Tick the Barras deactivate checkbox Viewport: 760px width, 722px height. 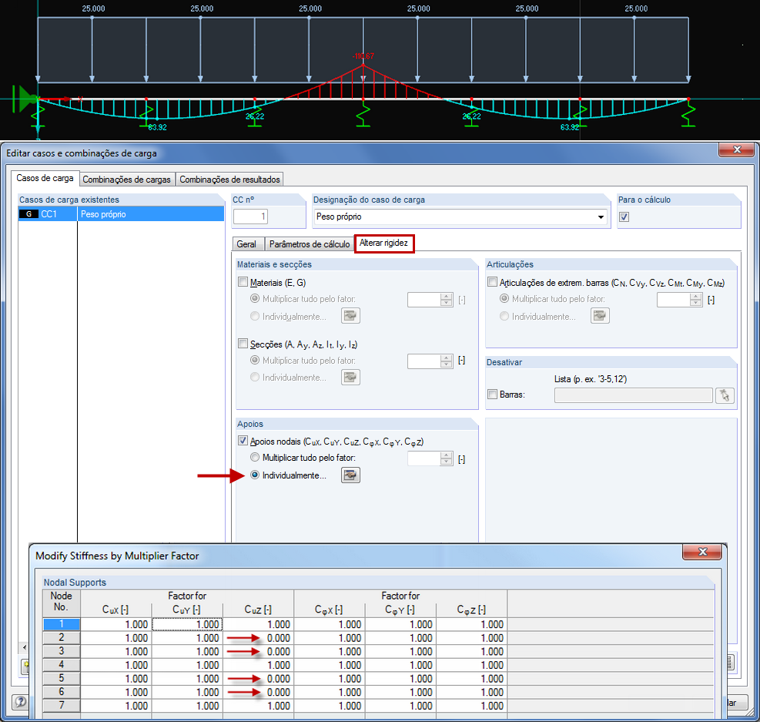point(492,395)
